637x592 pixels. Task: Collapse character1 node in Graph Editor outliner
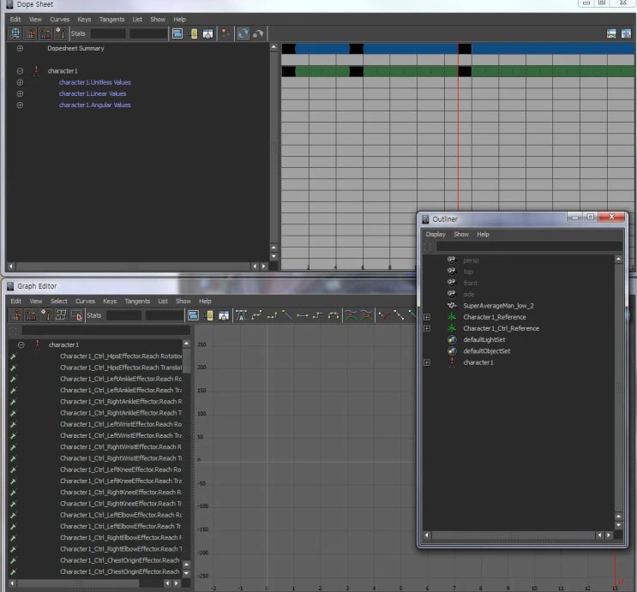click(x=21, y=344)
